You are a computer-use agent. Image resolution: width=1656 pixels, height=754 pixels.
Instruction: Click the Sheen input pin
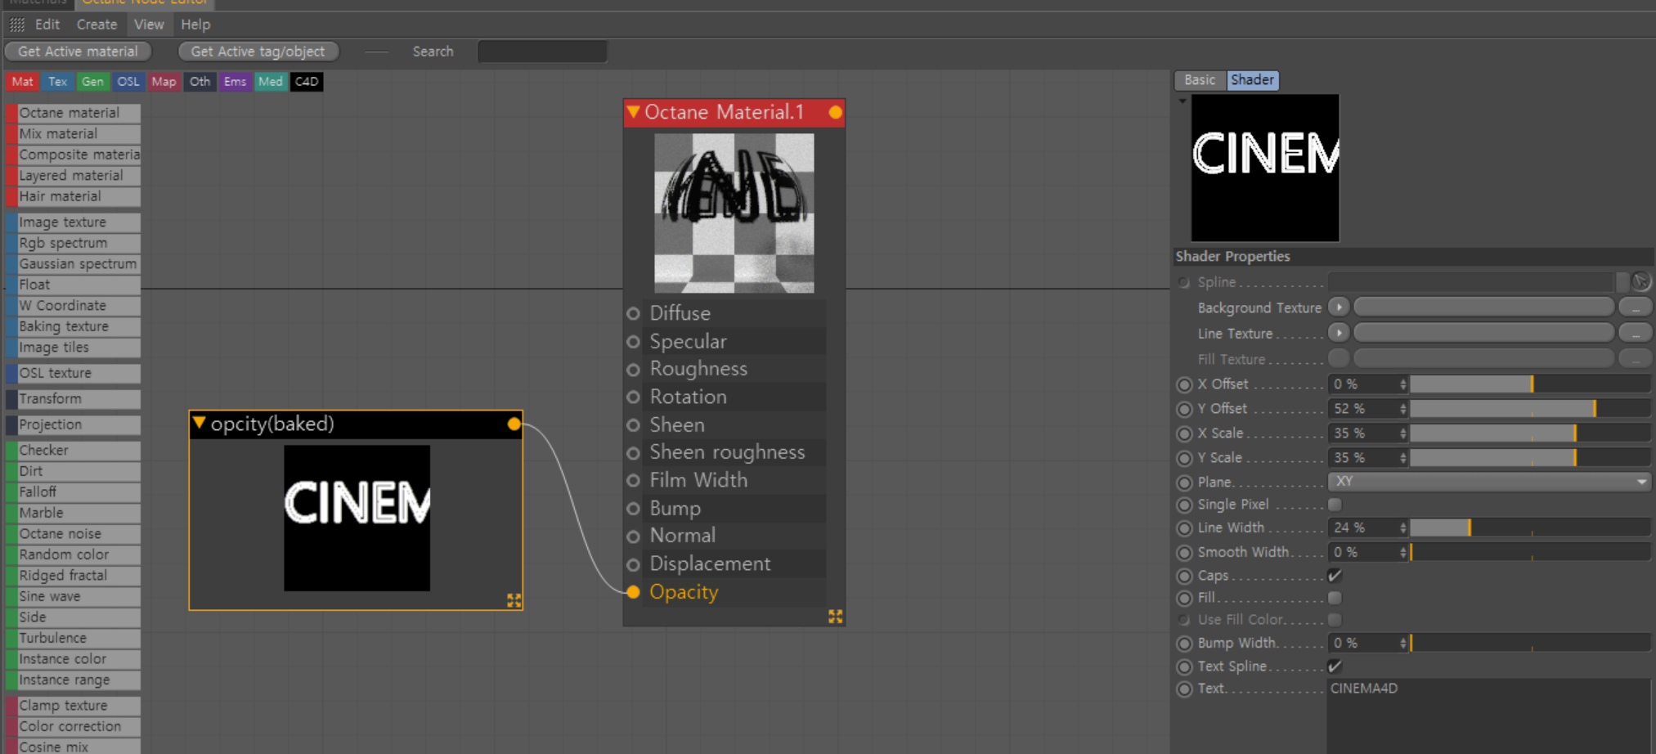tap(633, 425)
